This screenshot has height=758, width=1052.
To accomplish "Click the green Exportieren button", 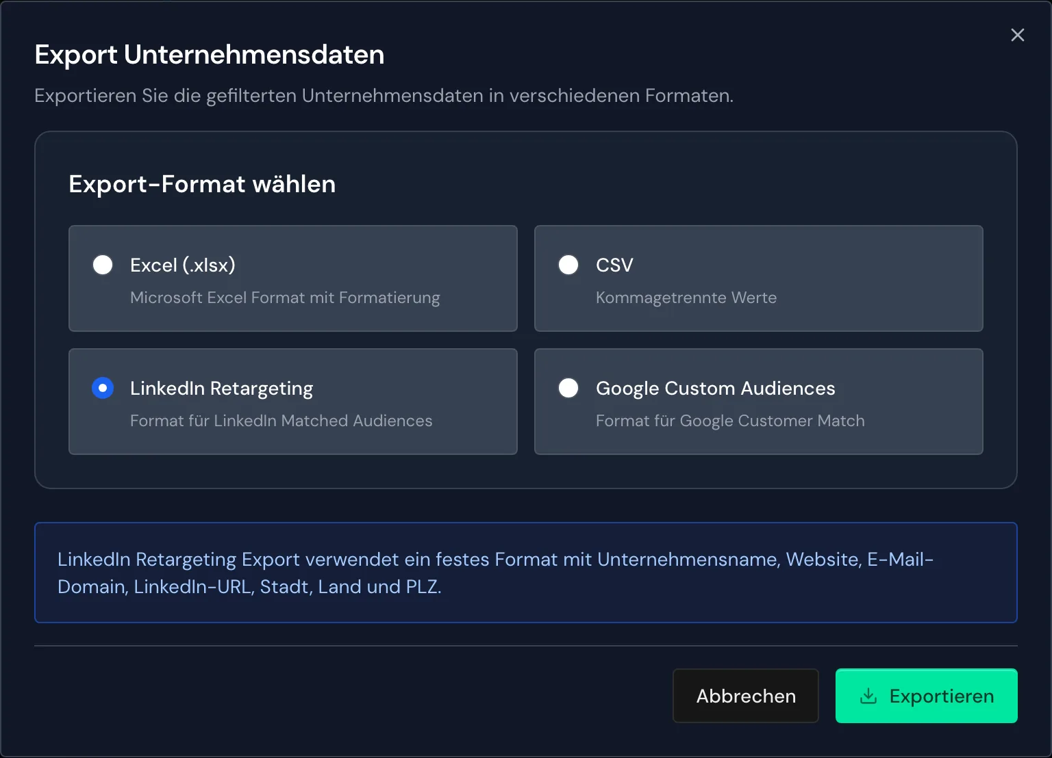I will point(927,696).
